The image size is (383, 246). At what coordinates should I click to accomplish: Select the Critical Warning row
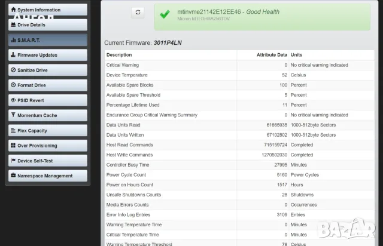coord(239,65)
